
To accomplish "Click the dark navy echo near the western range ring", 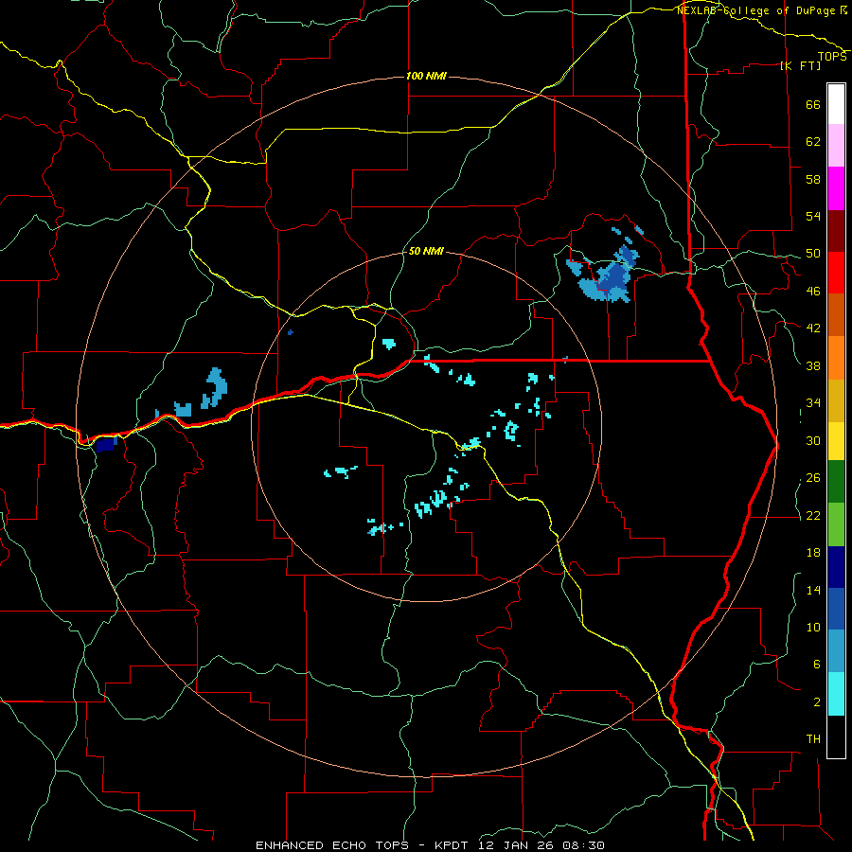I will 106,444.
